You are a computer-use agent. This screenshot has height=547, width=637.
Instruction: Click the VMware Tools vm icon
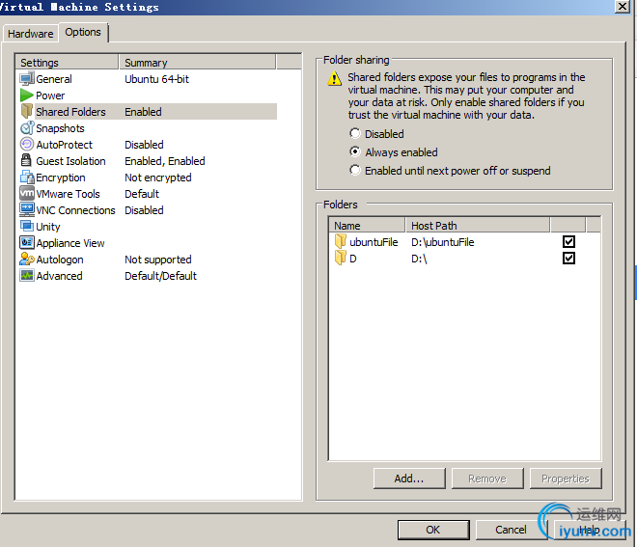[x=27, y=193]
